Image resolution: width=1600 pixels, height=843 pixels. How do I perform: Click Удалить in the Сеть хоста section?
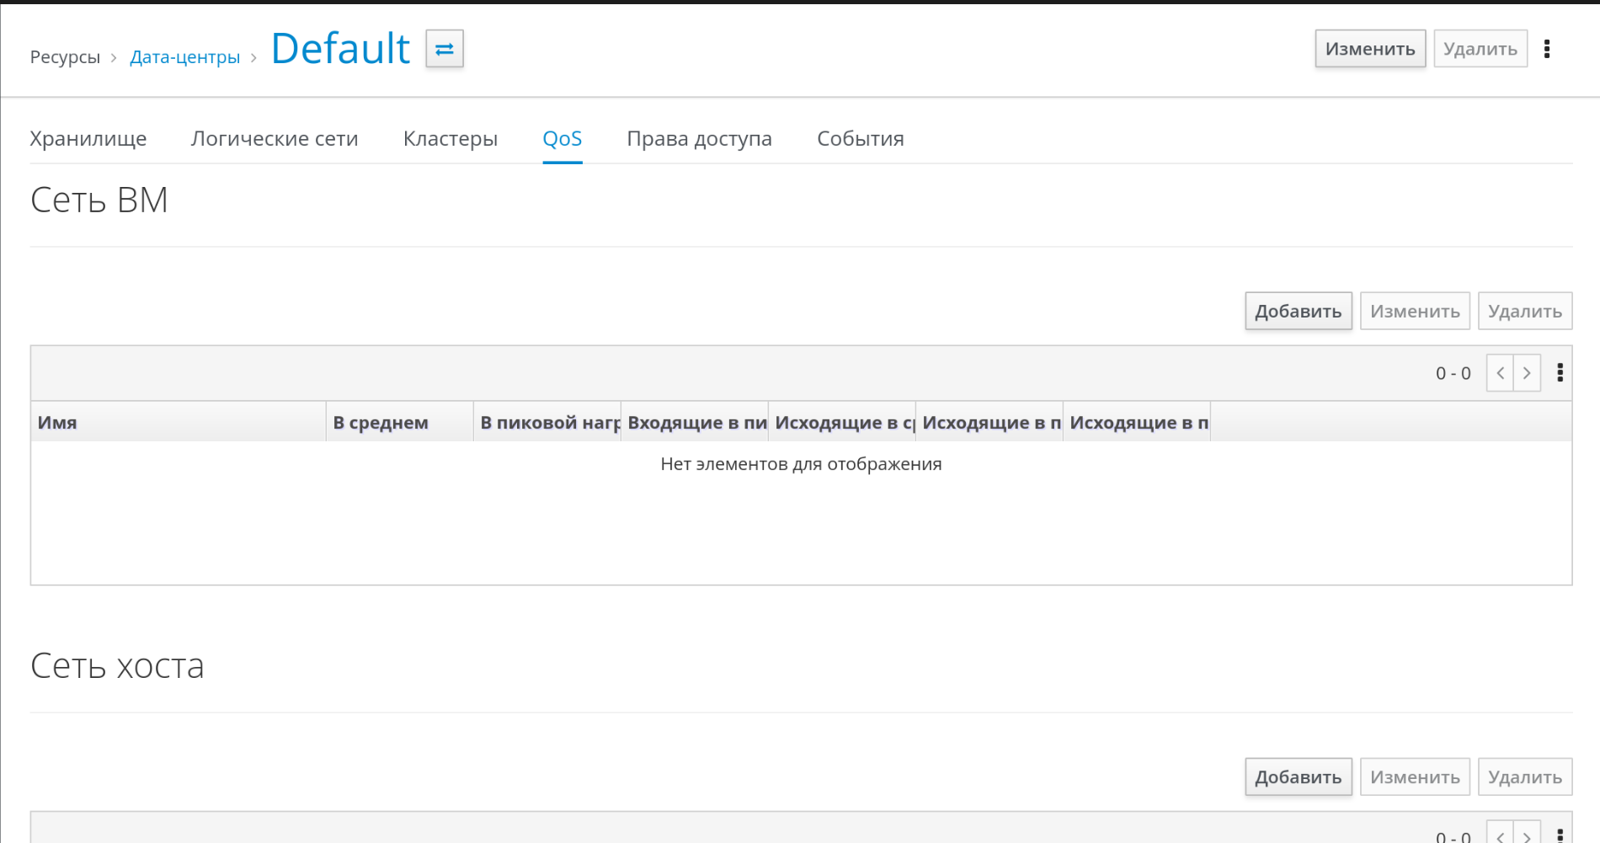coord(1524,777)
